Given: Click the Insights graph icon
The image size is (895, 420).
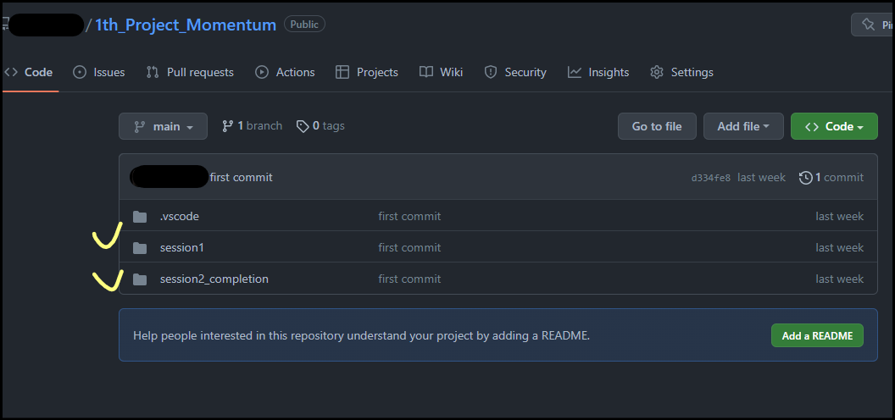Looking at the screenshot, I should [x=575, y=73].
